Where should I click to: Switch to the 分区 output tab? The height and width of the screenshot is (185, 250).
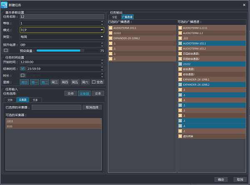click(x=115, y=17)
